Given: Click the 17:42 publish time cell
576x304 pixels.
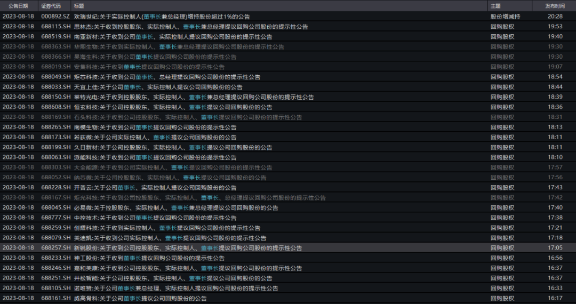Looking at the screenshot, I should tap(555, 197).
